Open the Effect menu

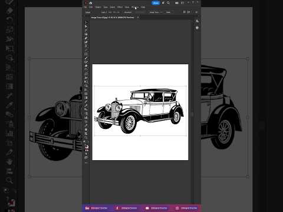(120, 7)
